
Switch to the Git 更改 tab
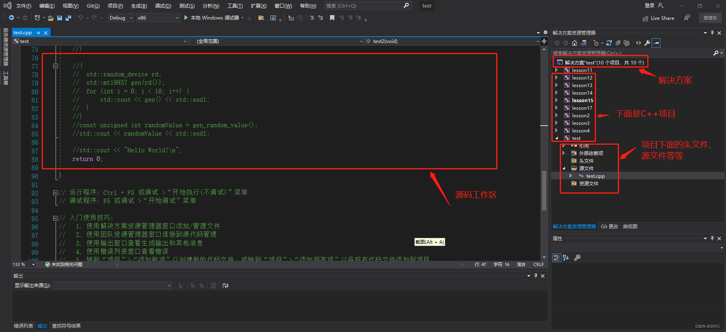point(610,227)
